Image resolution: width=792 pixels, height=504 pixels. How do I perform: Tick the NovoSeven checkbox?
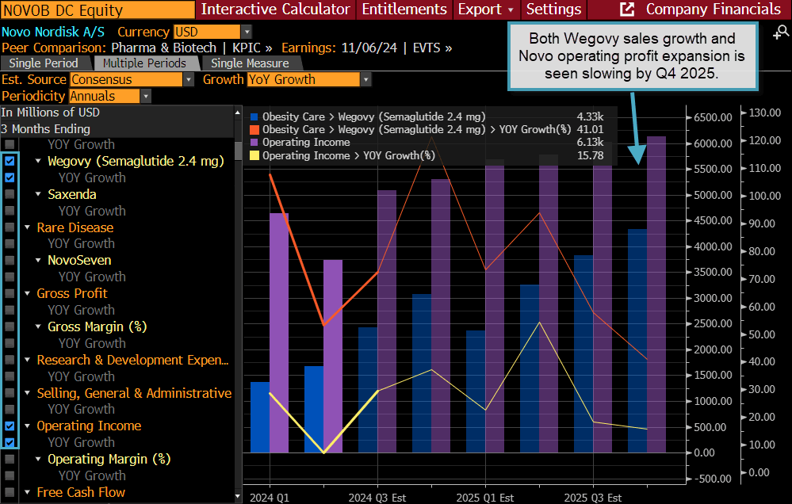(10, 260)
